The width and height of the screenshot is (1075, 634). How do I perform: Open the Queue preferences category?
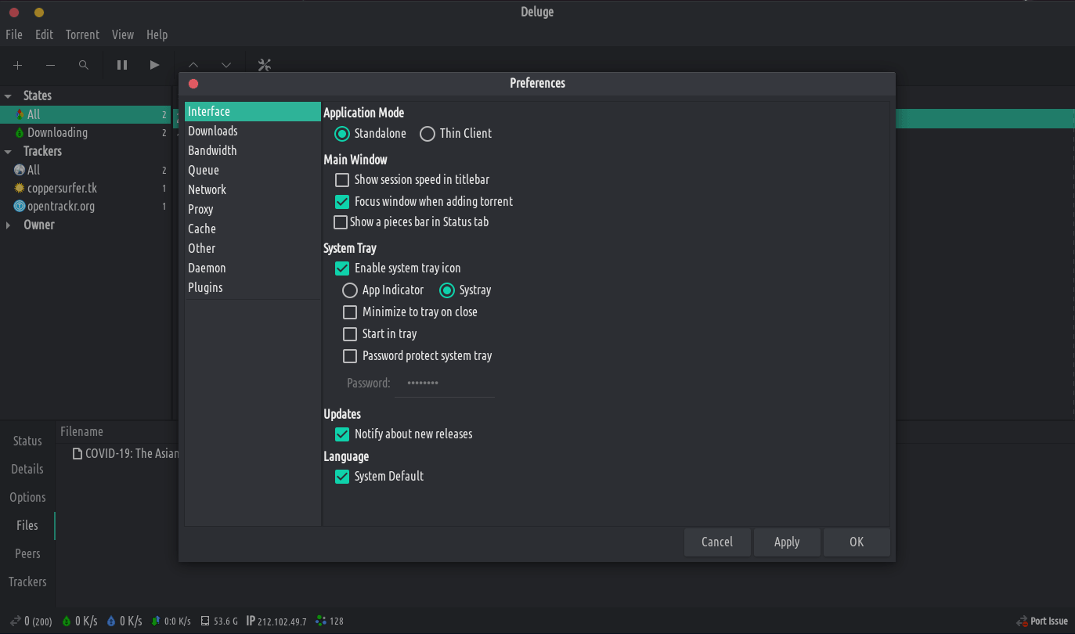pyautogui.click(x=253, y=171)
